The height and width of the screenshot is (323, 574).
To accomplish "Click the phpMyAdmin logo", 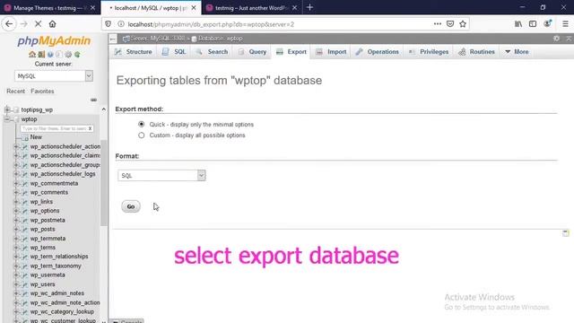I will (x=54, y=40).
